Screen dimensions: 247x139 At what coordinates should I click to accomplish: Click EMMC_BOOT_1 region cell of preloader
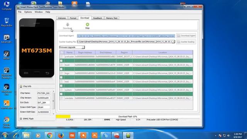tap(124, 57)
